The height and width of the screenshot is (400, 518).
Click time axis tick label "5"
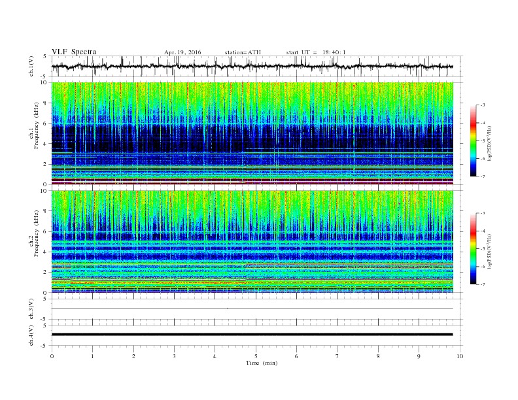tap(256, 356)
